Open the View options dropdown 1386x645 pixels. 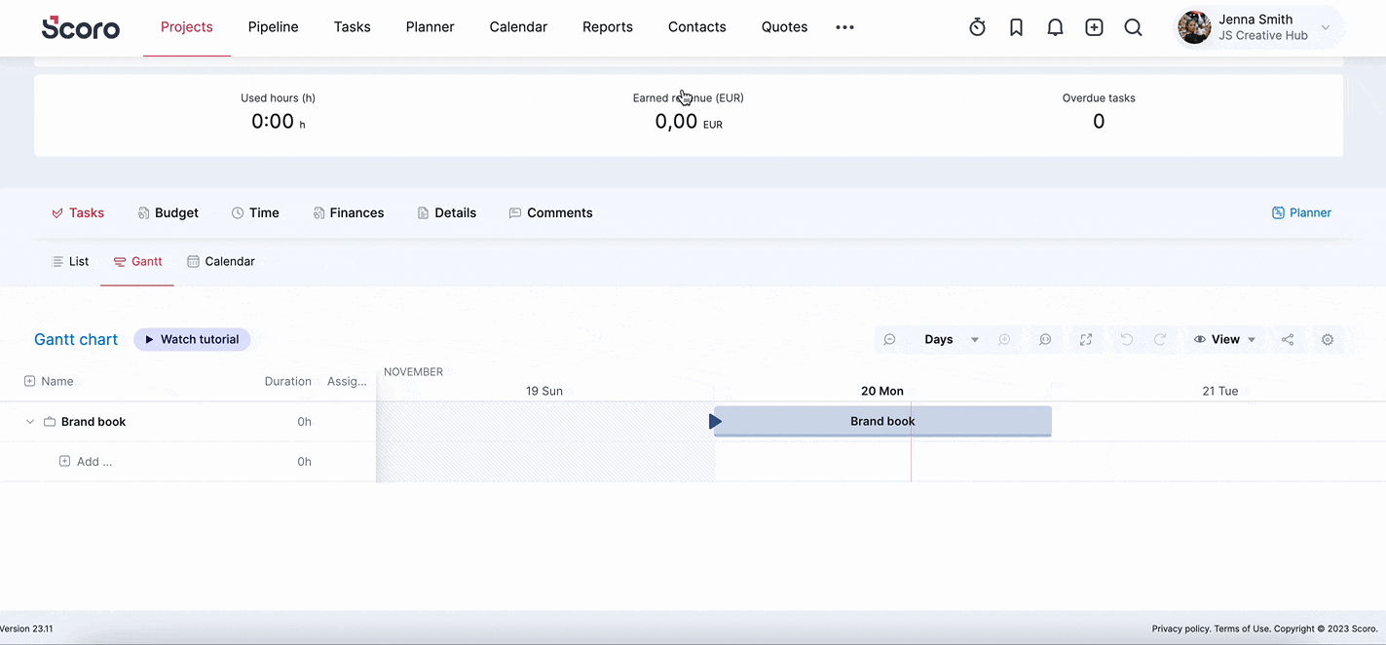(x=1224, y=339)
